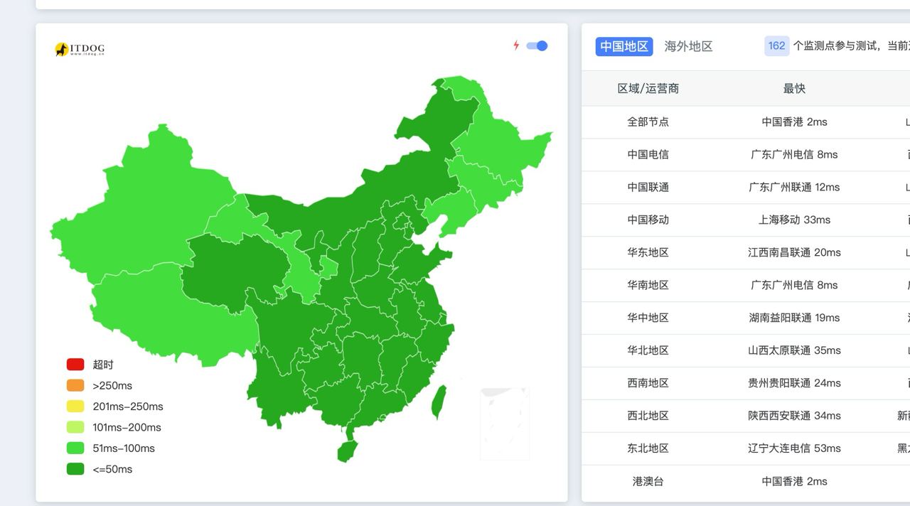Select the 全部节点 row
Screen dimensions: 910x506
[648, 122]
